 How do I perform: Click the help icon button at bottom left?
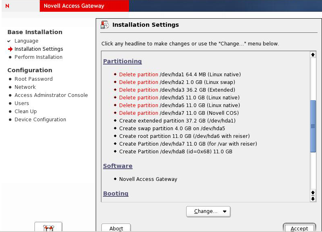point(48,228)
